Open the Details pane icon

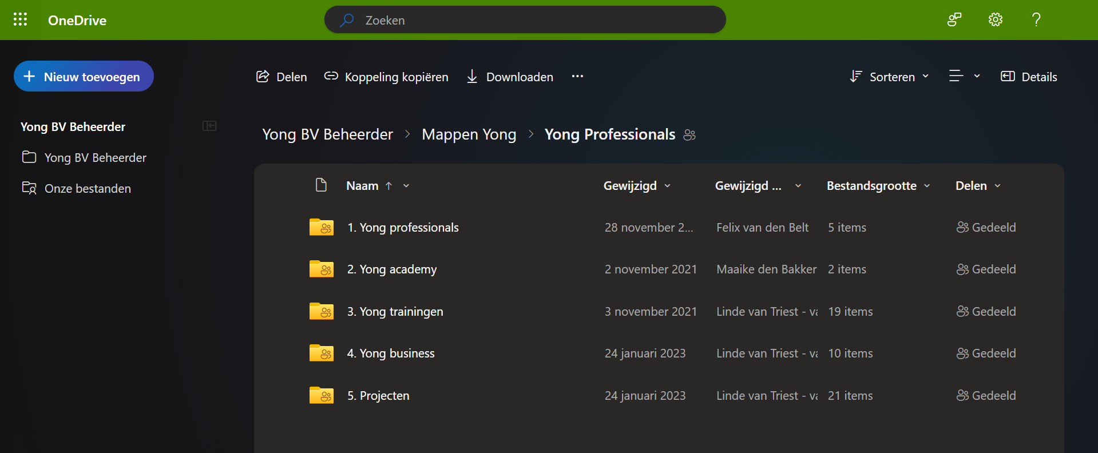1008,77
